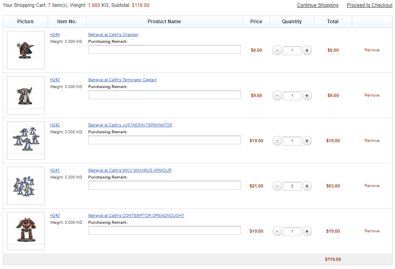Select the $119.00 grand total in footer
The height and width of the screenshot is (269, 395).
point(333,260)
